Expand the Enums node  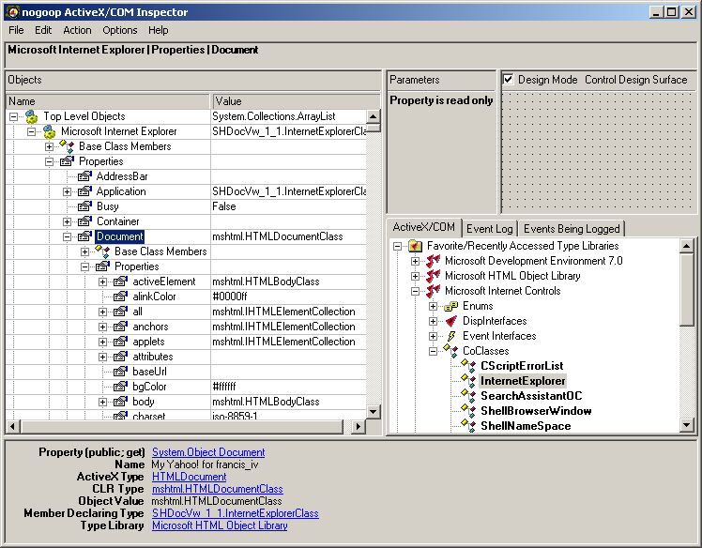point(433,307)
